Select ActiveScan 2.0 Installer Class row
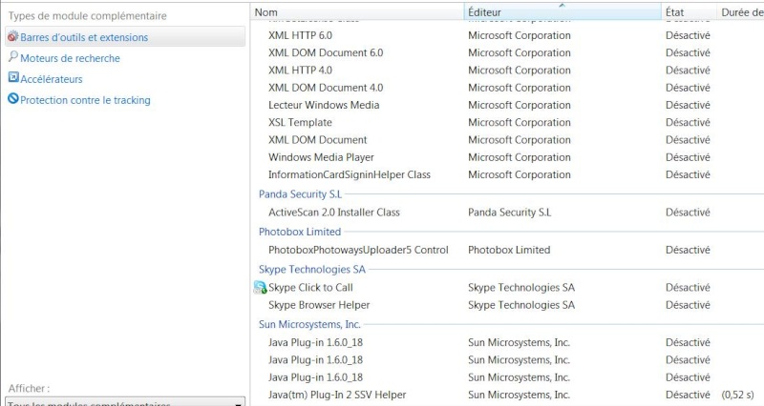This screenshot has width=764, height=406. tap(507, 213)
